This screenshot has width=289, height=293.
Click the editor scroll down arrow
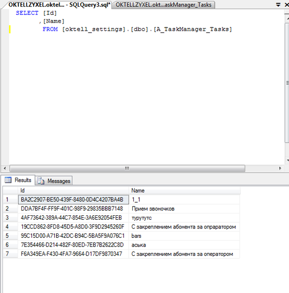point(288,160)
